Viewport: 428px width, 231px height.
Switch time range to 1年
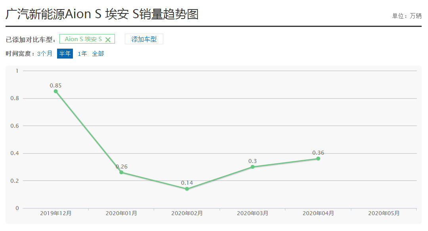[x=82, y=53]
